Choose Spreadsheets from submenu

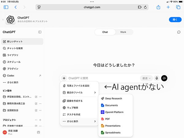coord(116,132)
